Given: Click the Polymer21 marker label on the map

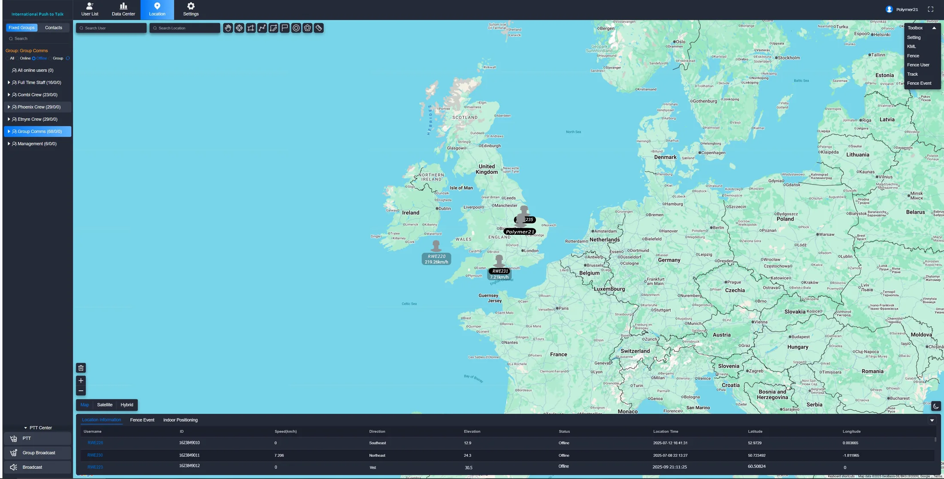Looking at the screenshot, I should tap(520, 232).
